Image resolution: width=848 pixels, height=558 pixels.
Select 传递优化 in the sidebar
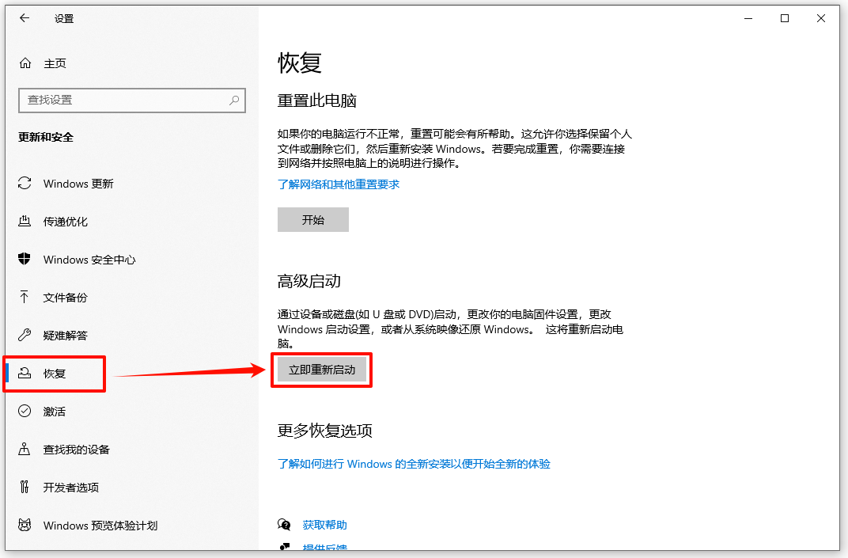(68, 221)
